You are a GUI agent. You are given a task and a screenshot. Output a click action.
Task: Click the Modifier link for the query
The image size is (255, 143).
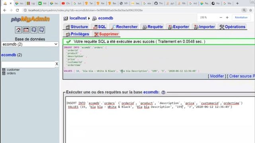[x=217, y=76]
